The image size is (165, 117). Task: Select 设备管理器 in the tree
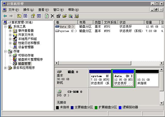pos(26,47)
